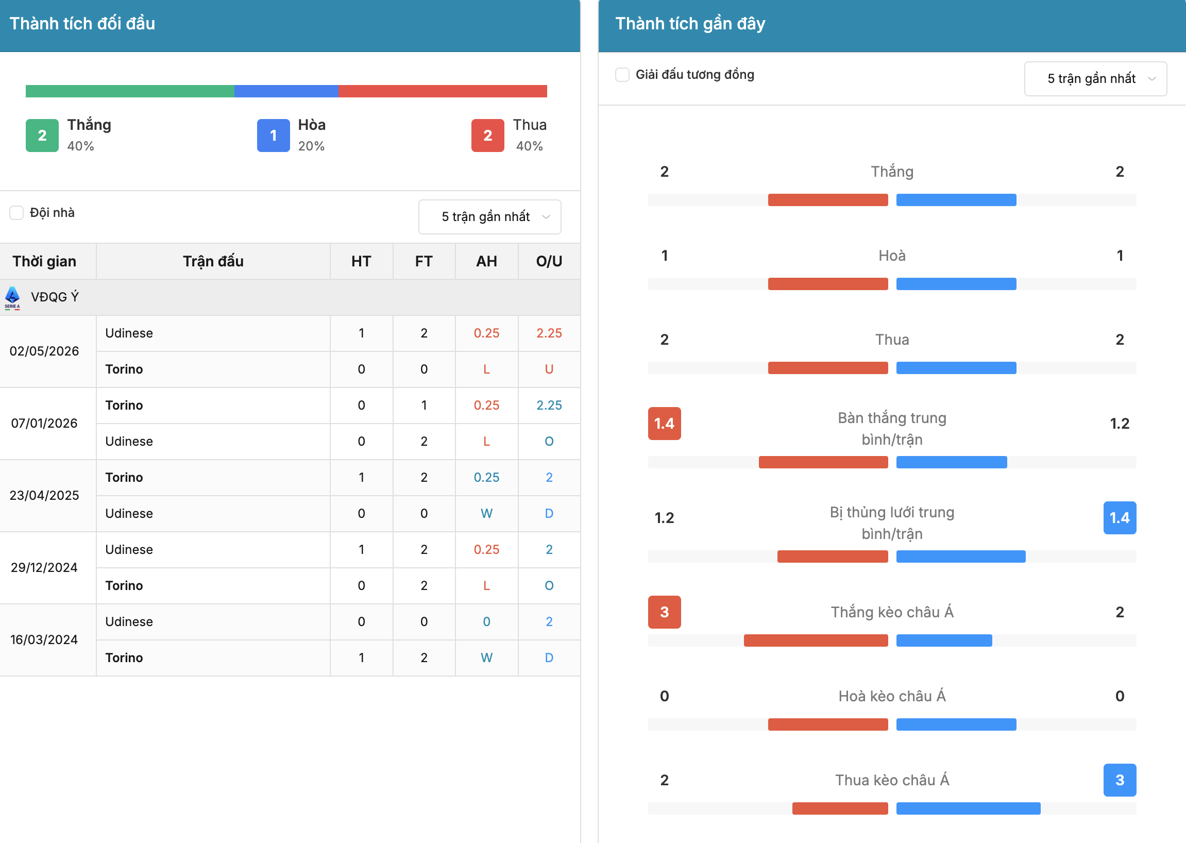
Task: Enable the Giải đấu tương đồng checkbox
Action: pyautogui.click(x=622, y=75)
